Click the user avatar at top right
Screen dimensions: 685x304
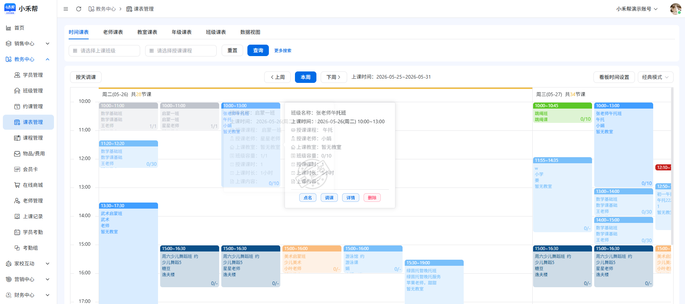[x=675, y=9]
